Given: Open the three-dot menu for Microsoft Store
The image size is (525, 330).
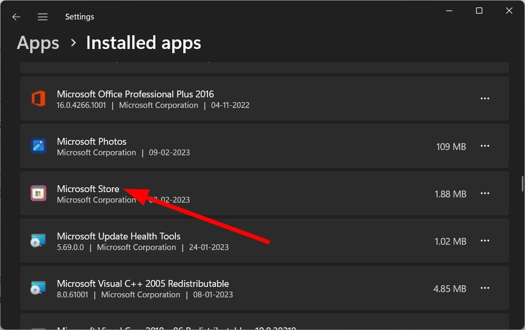Looking at the screenshot, I should point(485,194).
